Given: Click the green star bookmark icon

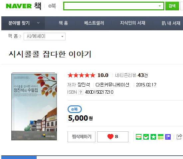Looking at the screenshot, I should (153, 137).
